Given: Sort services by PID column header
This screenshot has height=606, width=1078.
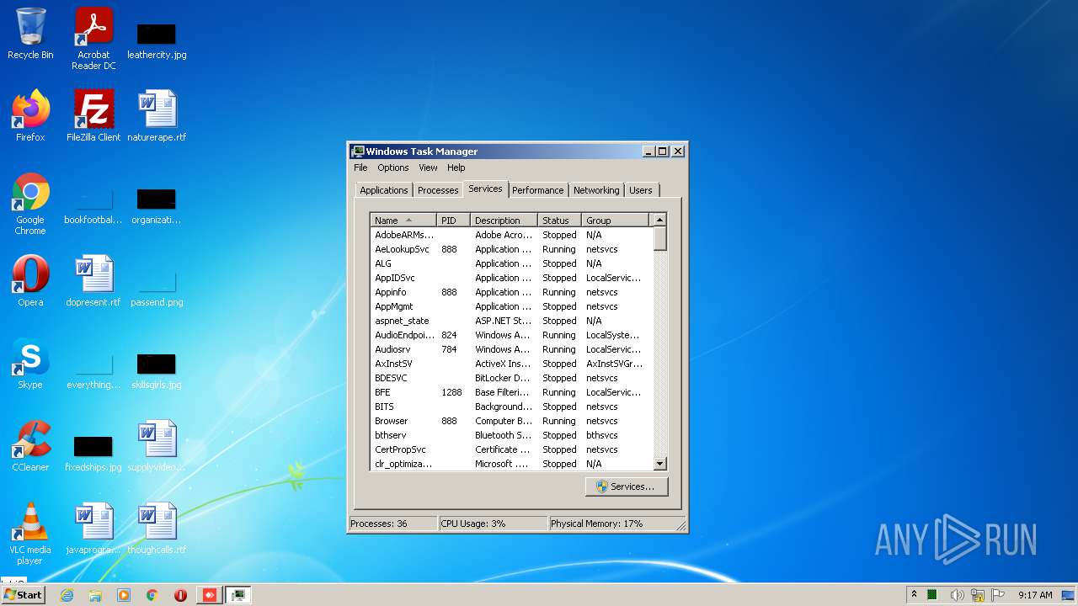Looking at the screenshot, I should click(453, 221).
